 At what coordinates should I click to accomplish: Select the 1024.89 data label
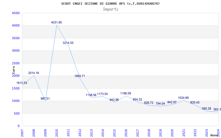pos(183,98)
